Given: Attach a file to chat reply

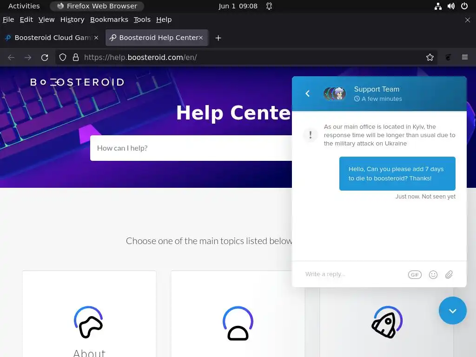Looking at the screenshot, I should [x=449, y=274].
